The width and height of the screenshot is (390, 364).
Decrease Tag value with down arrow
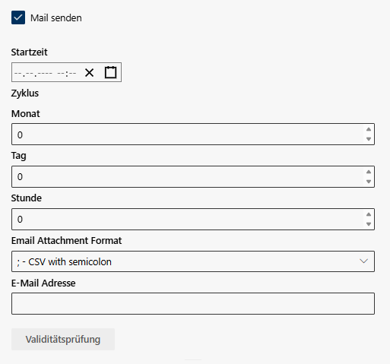tap(369, 182)
